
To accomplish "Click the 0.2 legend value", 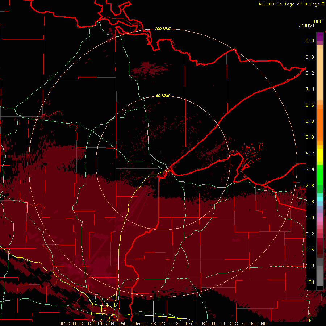I will pos(310,234).
